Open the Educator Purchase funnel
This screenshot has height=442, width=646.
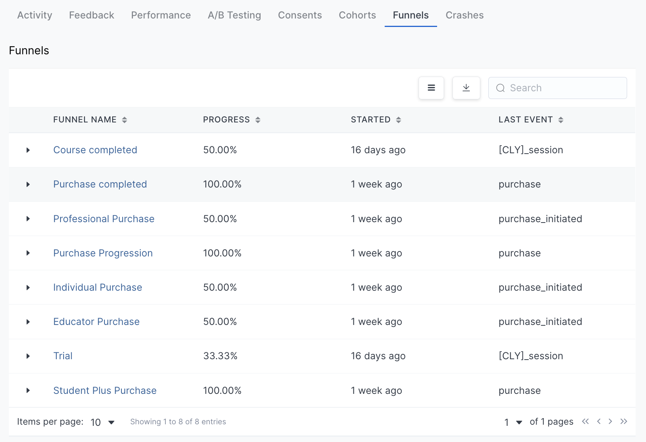coord(96,321)
